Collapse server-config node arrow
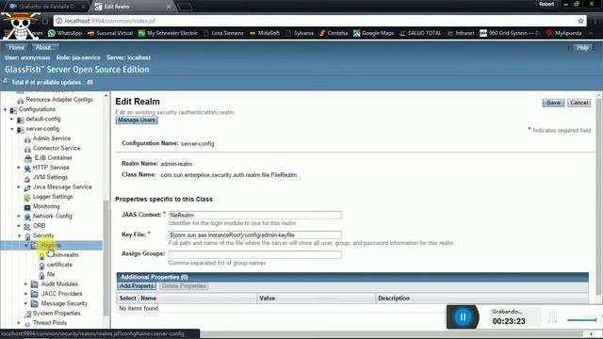 tap(12, 129)
